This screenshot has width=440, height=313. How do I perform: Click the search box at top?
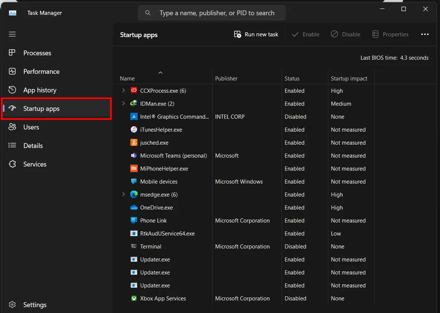[x=217, y=13]
